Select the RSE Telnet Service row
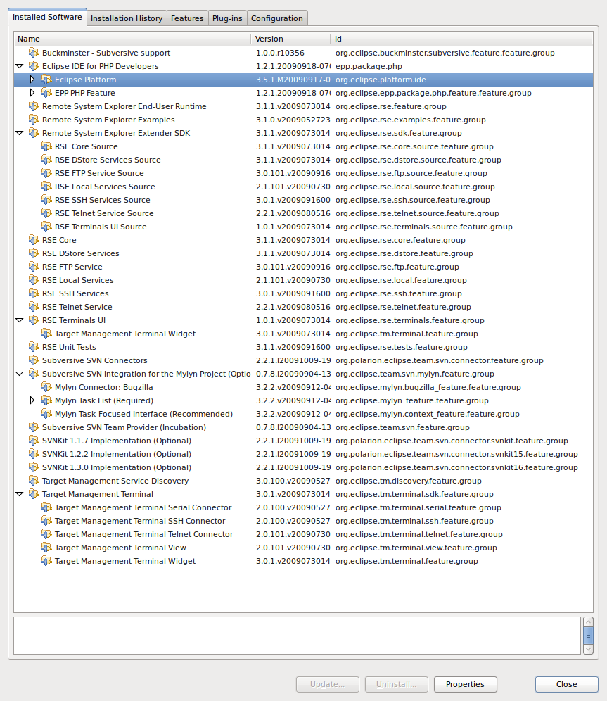The height and width of the screenshot is (701, 607). [x=303, y=307]
